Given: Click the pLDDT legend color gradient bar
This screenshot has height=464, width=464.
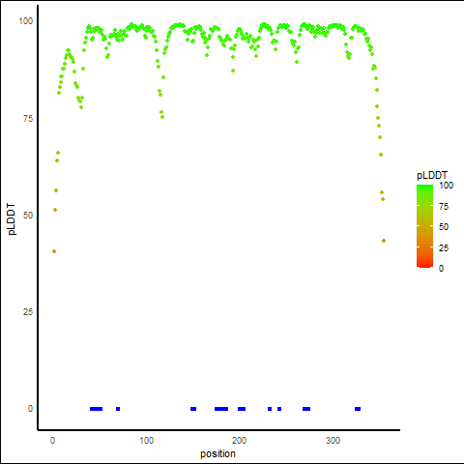Looking at the screenshot, I should pyautogui.click(x=424, y=226).
